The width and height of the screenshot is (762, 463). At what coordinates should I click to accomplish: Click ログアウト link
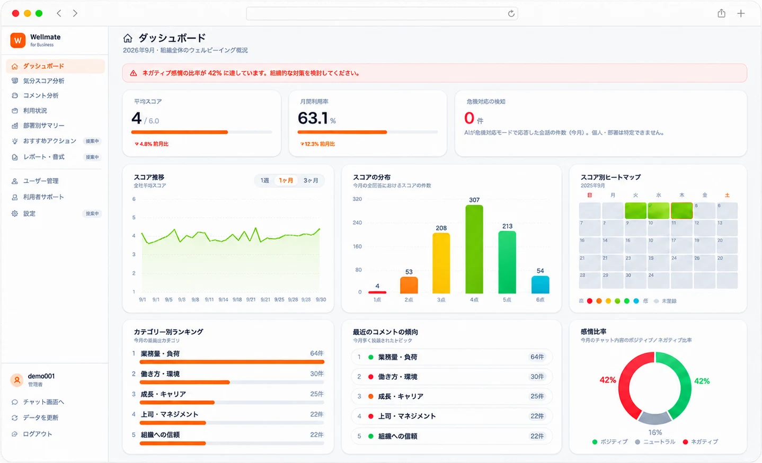[x=38, y=434]
